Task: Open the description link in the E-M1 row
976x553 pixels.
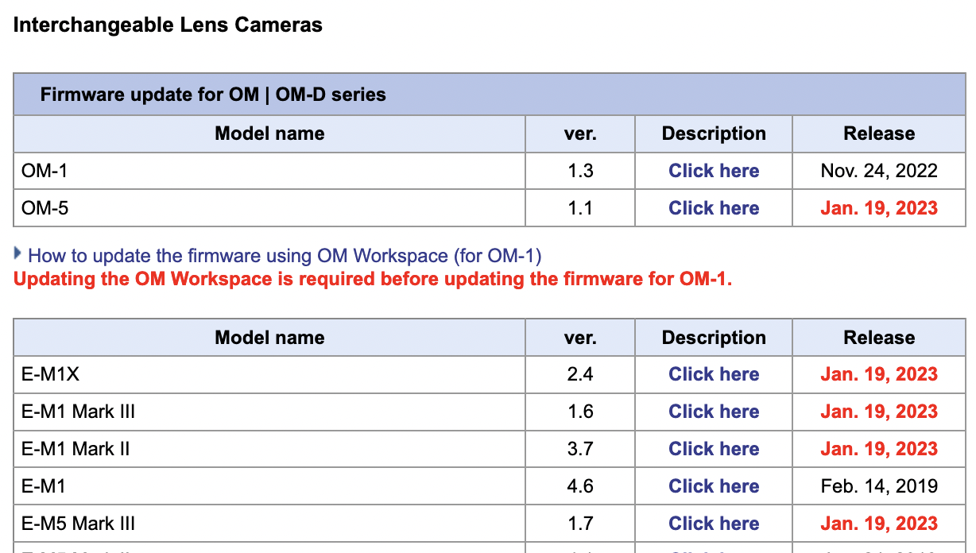Action: 713,486
